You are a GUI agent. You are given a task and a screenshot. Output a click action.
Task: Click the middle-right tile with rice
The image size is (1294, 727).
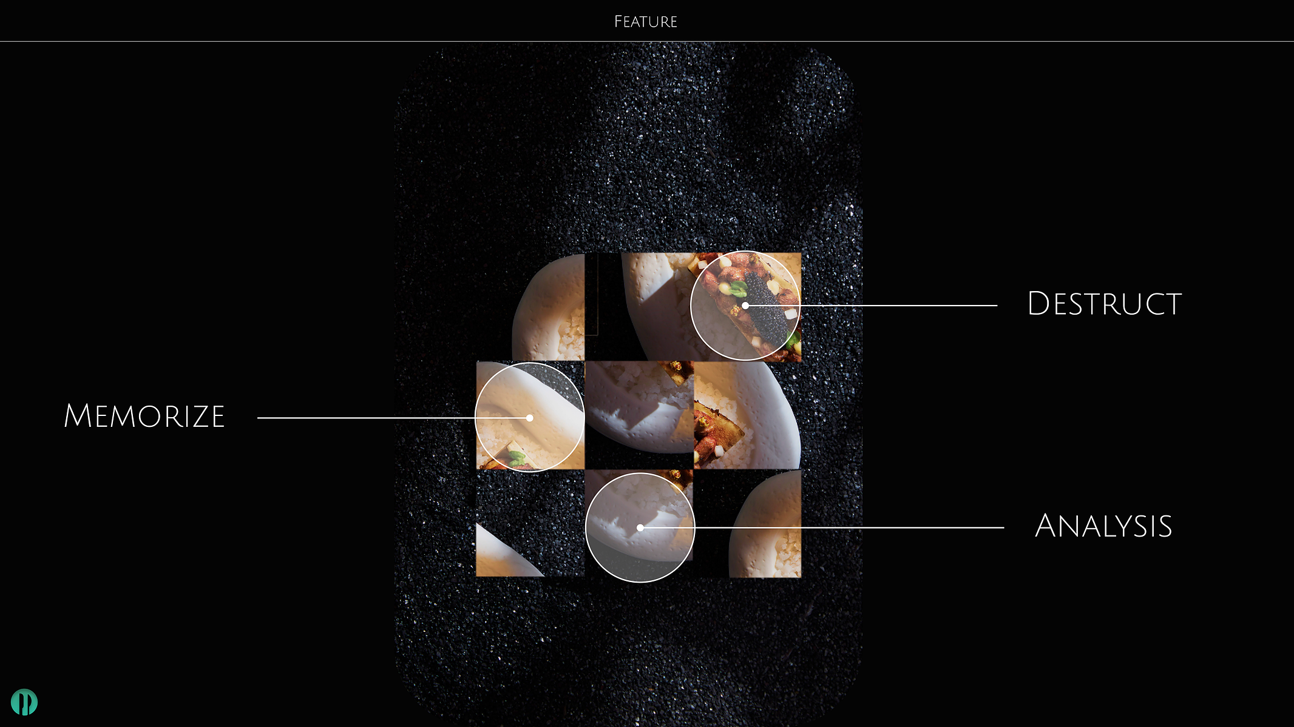tap(748, 415)
